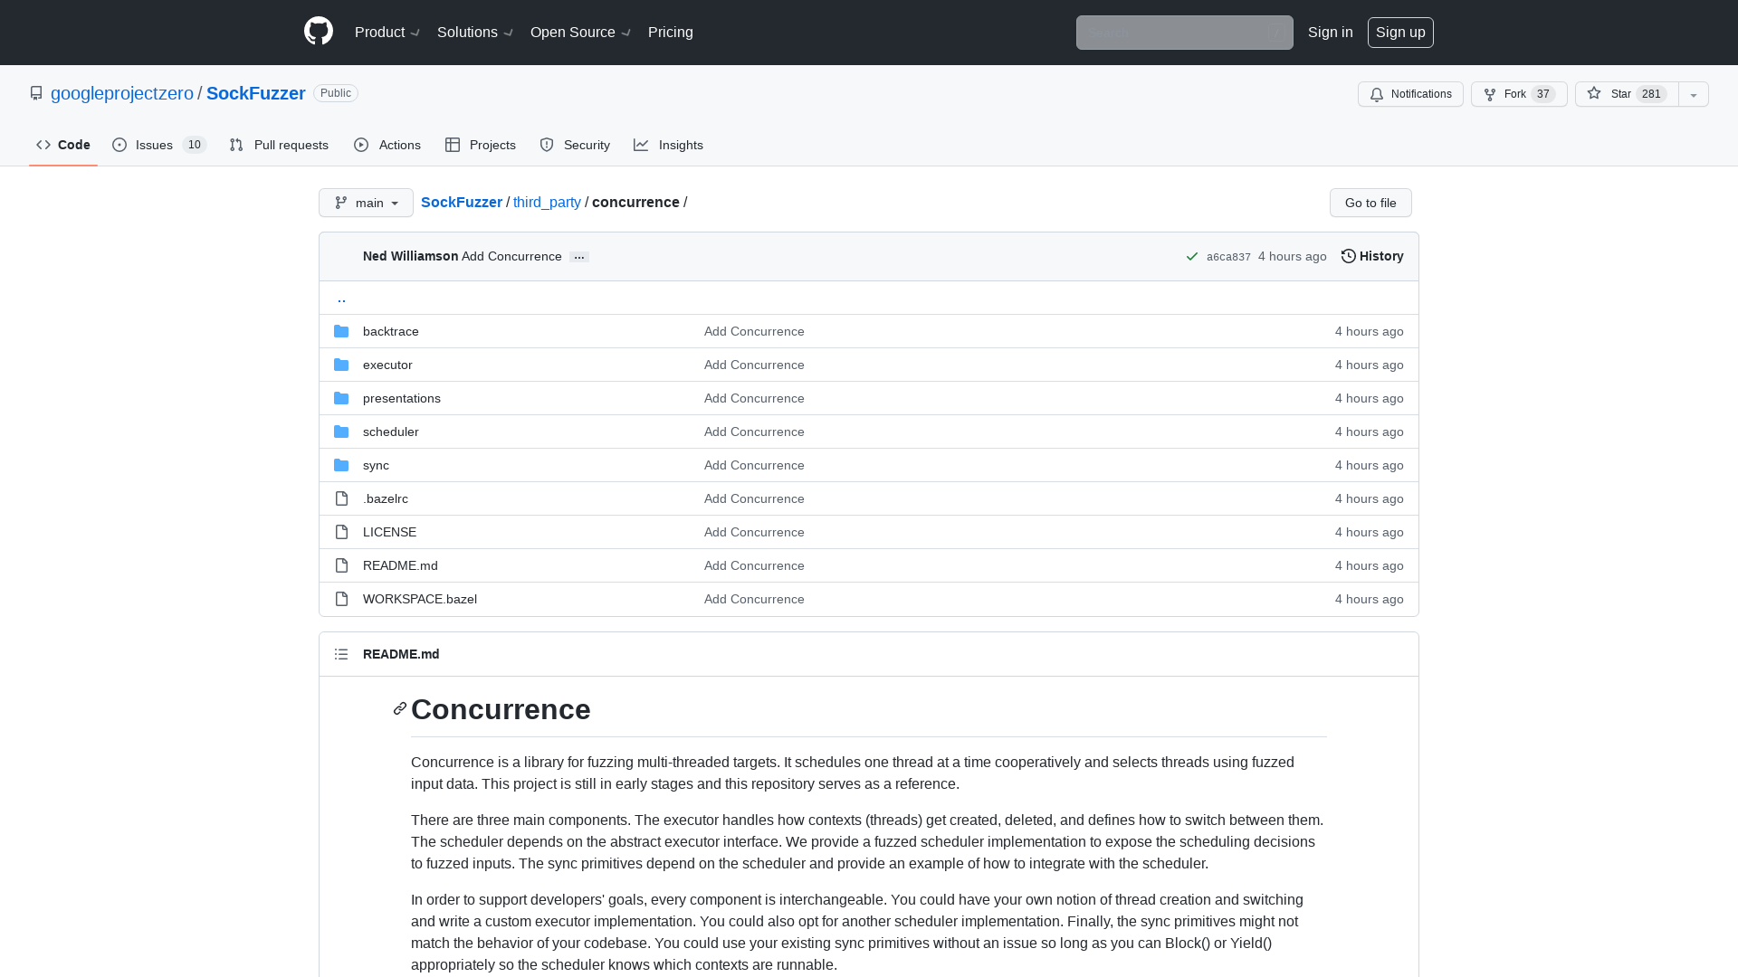The height and width of the screenshot is (977, 1738).
Task: Click the GitHub logo icon
Action: click(319, 30)
